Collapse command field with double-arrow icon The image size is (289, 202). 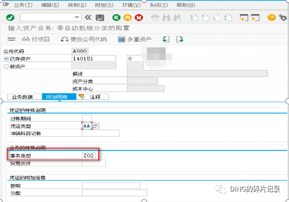(88, 18)
